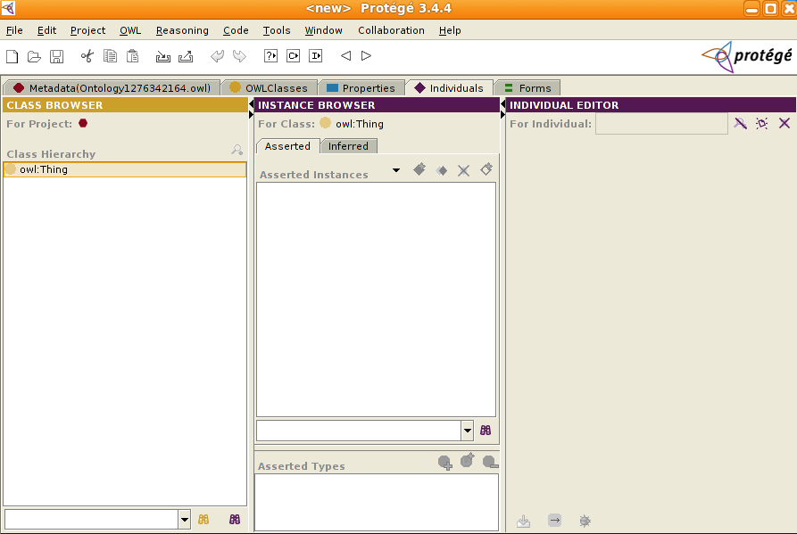Revert to archived version with the outbox icon

point(186,56)
